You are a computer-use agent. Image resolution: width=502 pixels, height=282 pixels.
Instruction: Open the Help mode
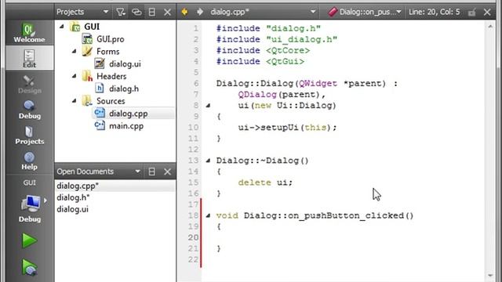30,161
